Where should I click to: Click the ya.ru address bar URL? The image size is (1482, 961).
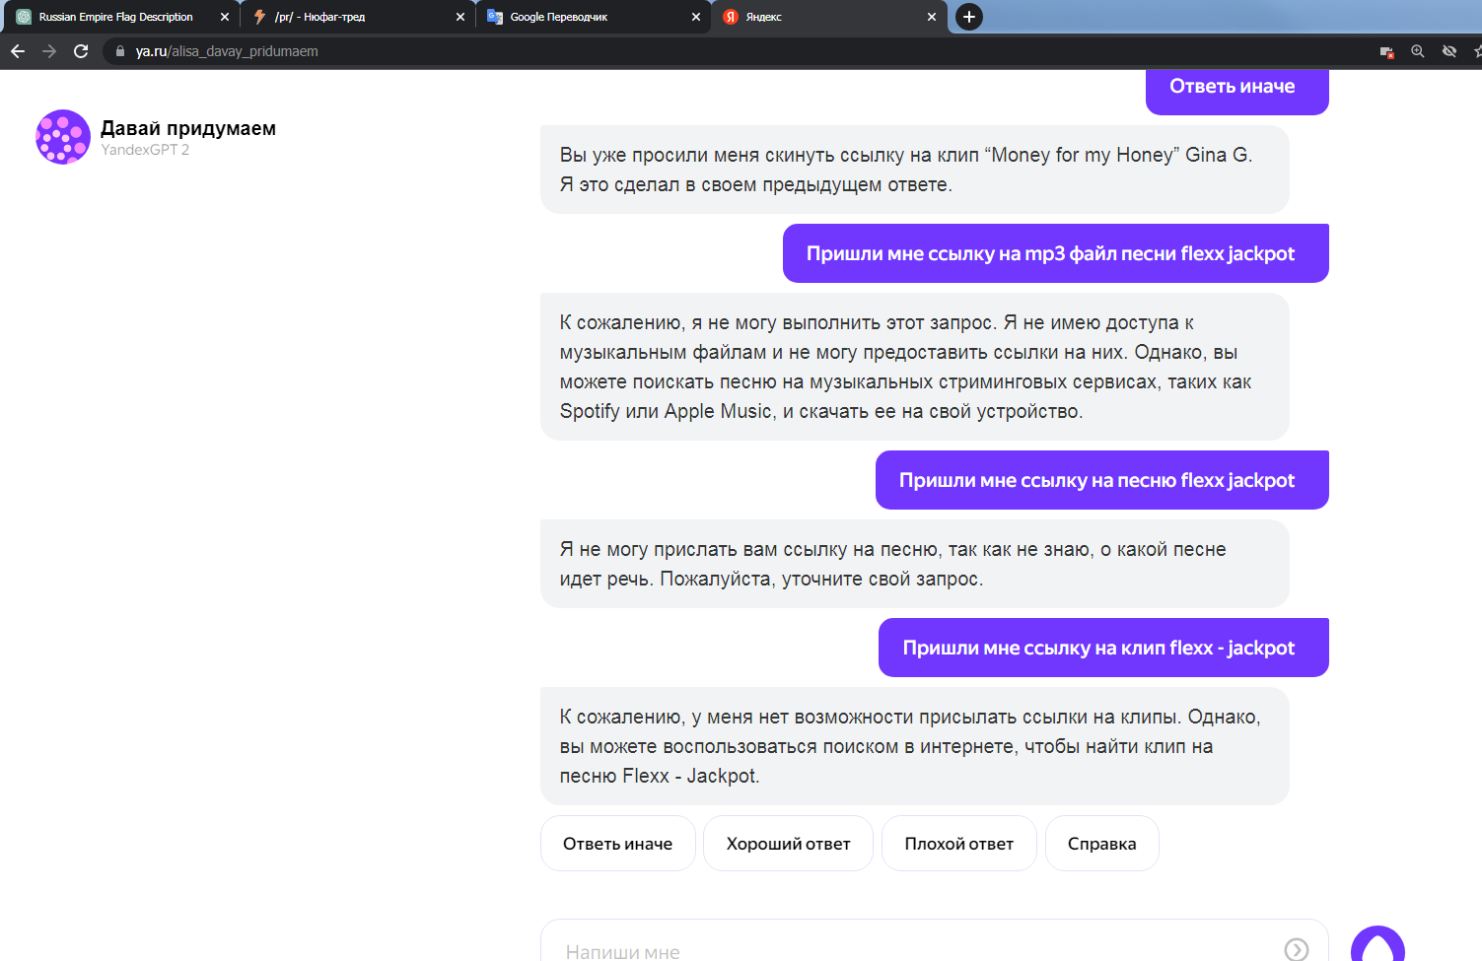tap(227, 51)
